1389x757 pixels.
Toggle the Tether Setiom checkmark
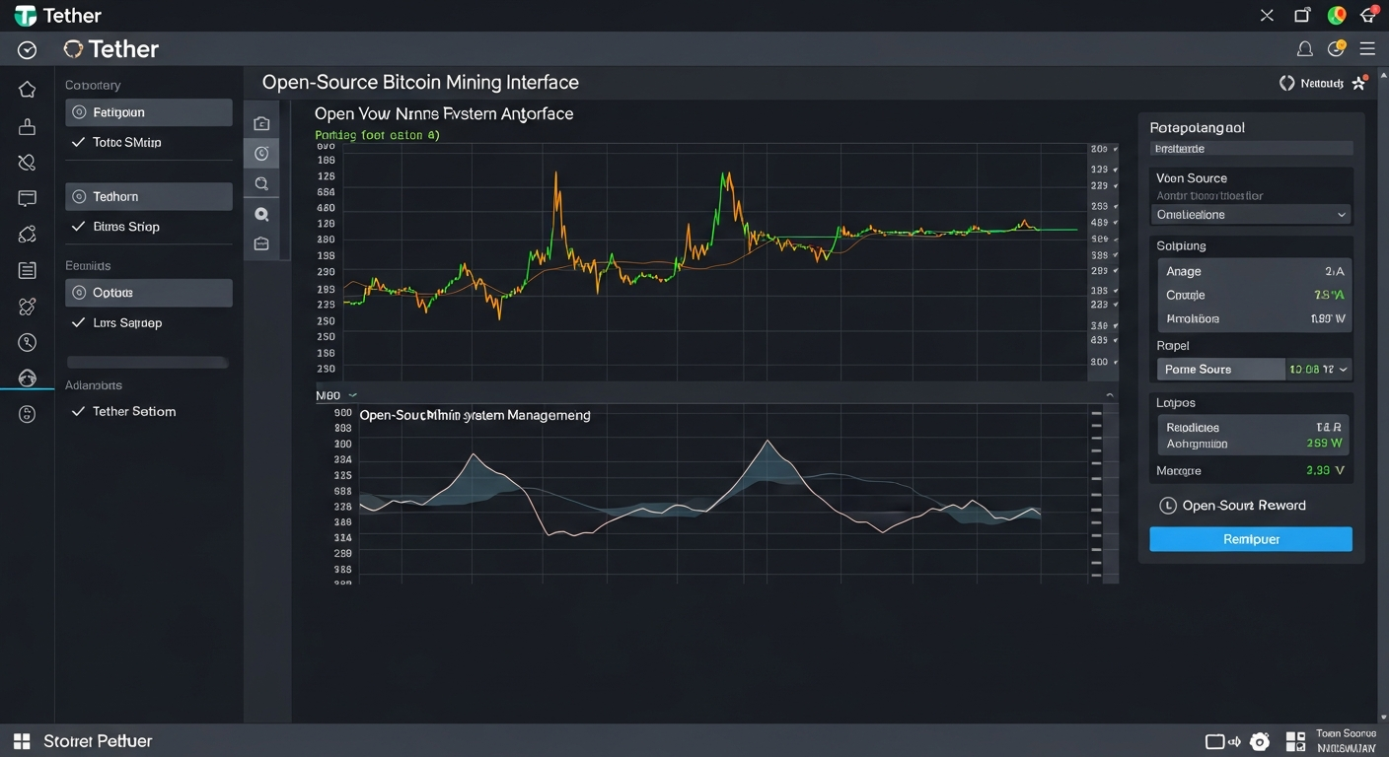coord(79,412)
